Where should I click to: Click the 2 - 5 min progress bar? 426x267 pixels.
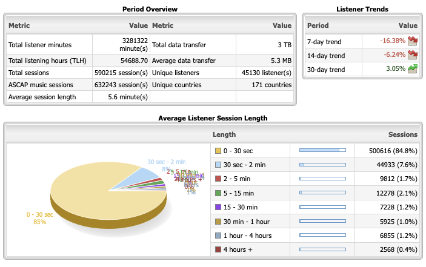point(322,179)
